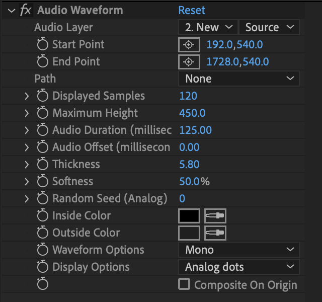This screenshot has width=322, height=302.
Task: Click the End Point crosshair picker icon
Action: pos(189,62)
